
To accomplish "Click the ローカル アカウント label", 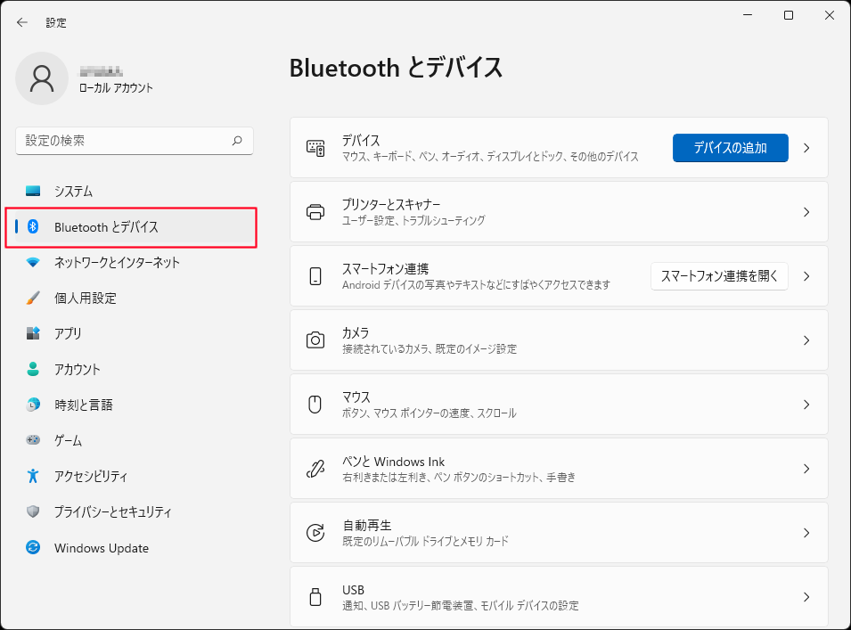I will coord(116,88).
